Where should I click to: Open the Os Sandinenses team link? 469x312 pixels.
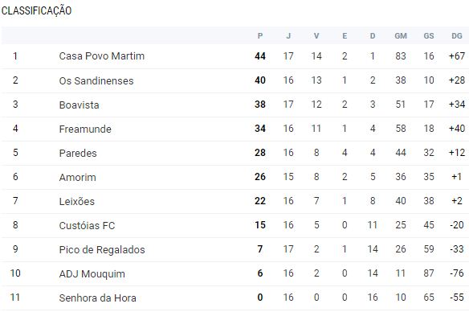point(96,80)
